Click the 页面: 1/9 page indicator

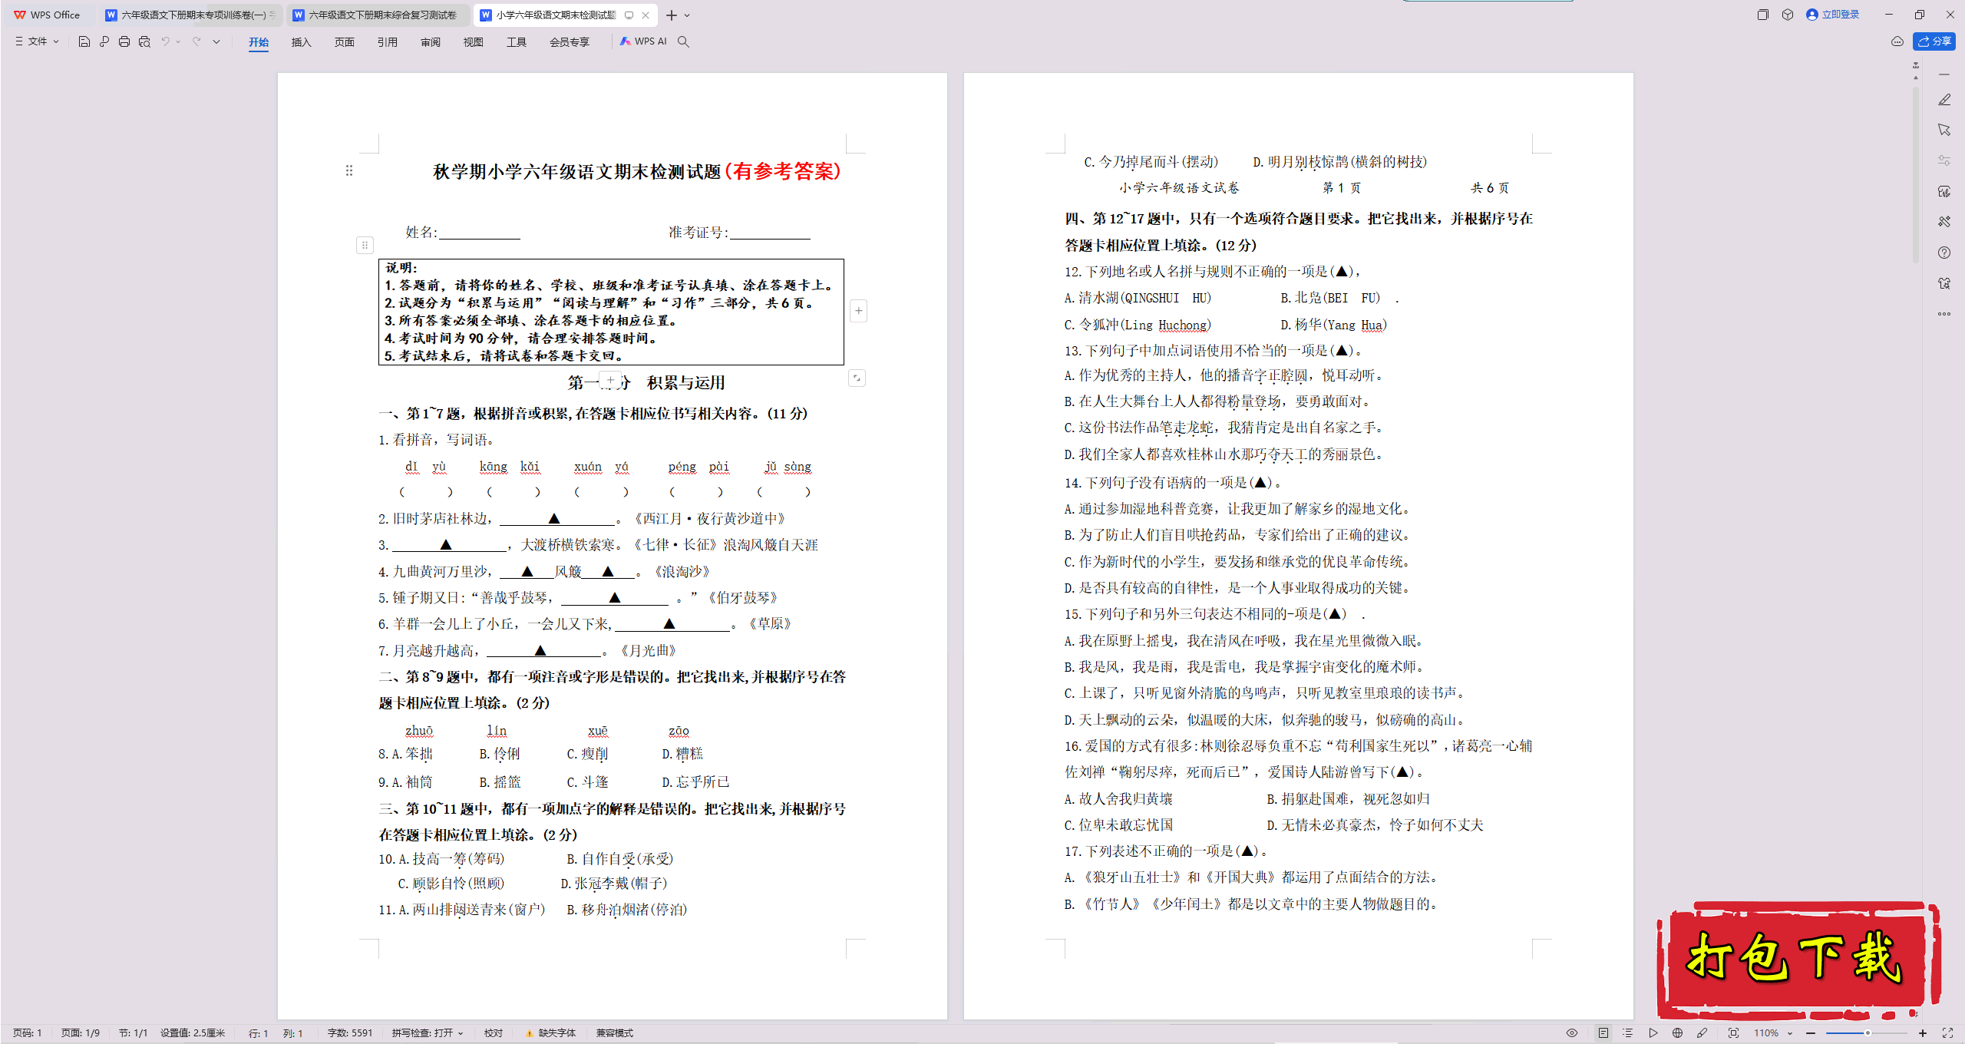pos(81,1033)
